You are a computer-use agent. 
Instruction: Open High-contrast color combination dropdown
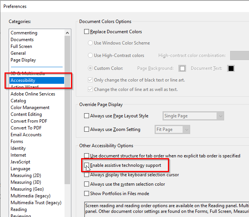pos(240,55)
